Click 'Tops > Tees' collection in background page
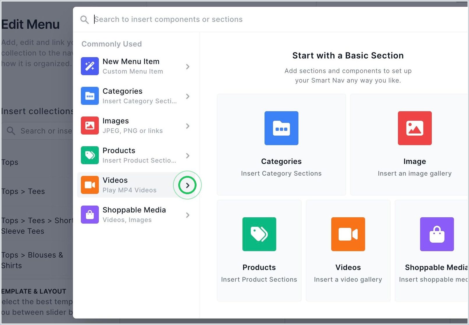Viewport: 469px width, 325px height. pos(23,191)
